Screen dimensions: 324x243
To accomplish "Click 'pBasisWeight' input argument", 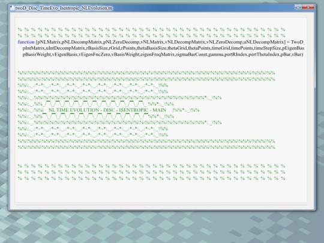I will point(37,55).
